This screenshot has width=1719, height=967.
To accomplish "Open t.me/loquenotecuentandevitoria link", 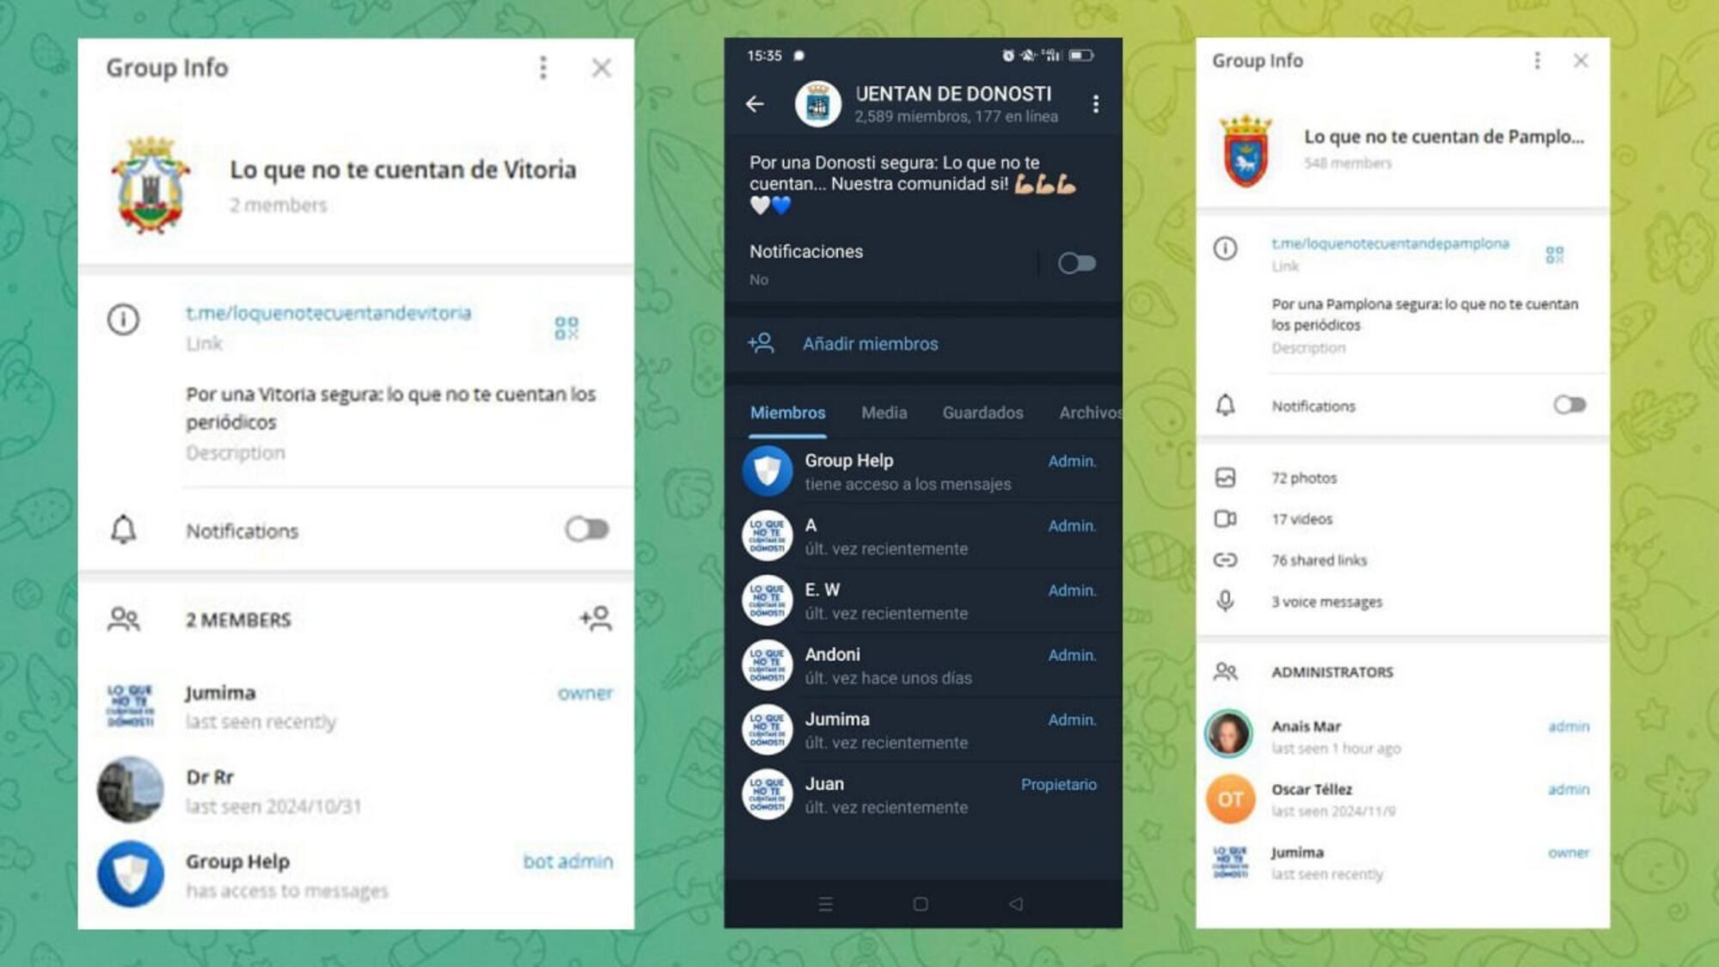I will point(327,313).
